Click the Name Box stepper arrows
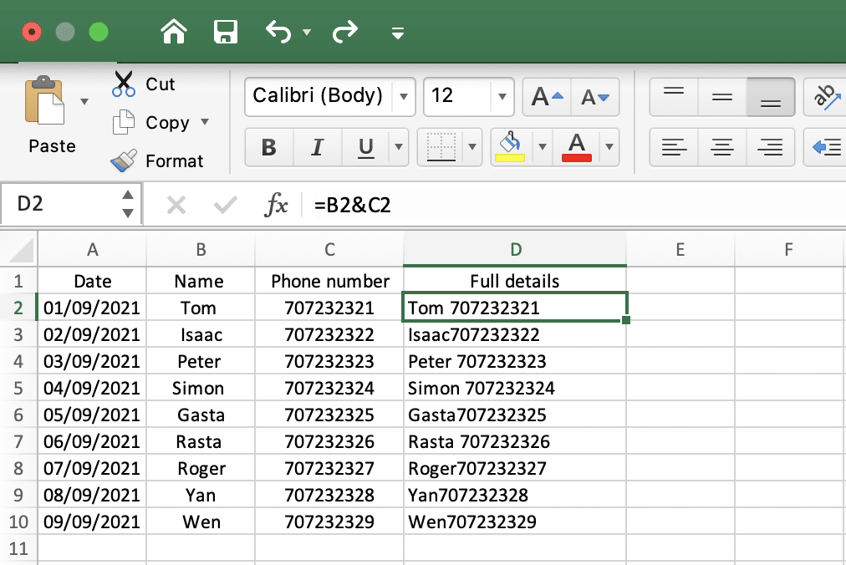Image resolution: width=846 pixels, height=565 pixels. tap(128, 204)
